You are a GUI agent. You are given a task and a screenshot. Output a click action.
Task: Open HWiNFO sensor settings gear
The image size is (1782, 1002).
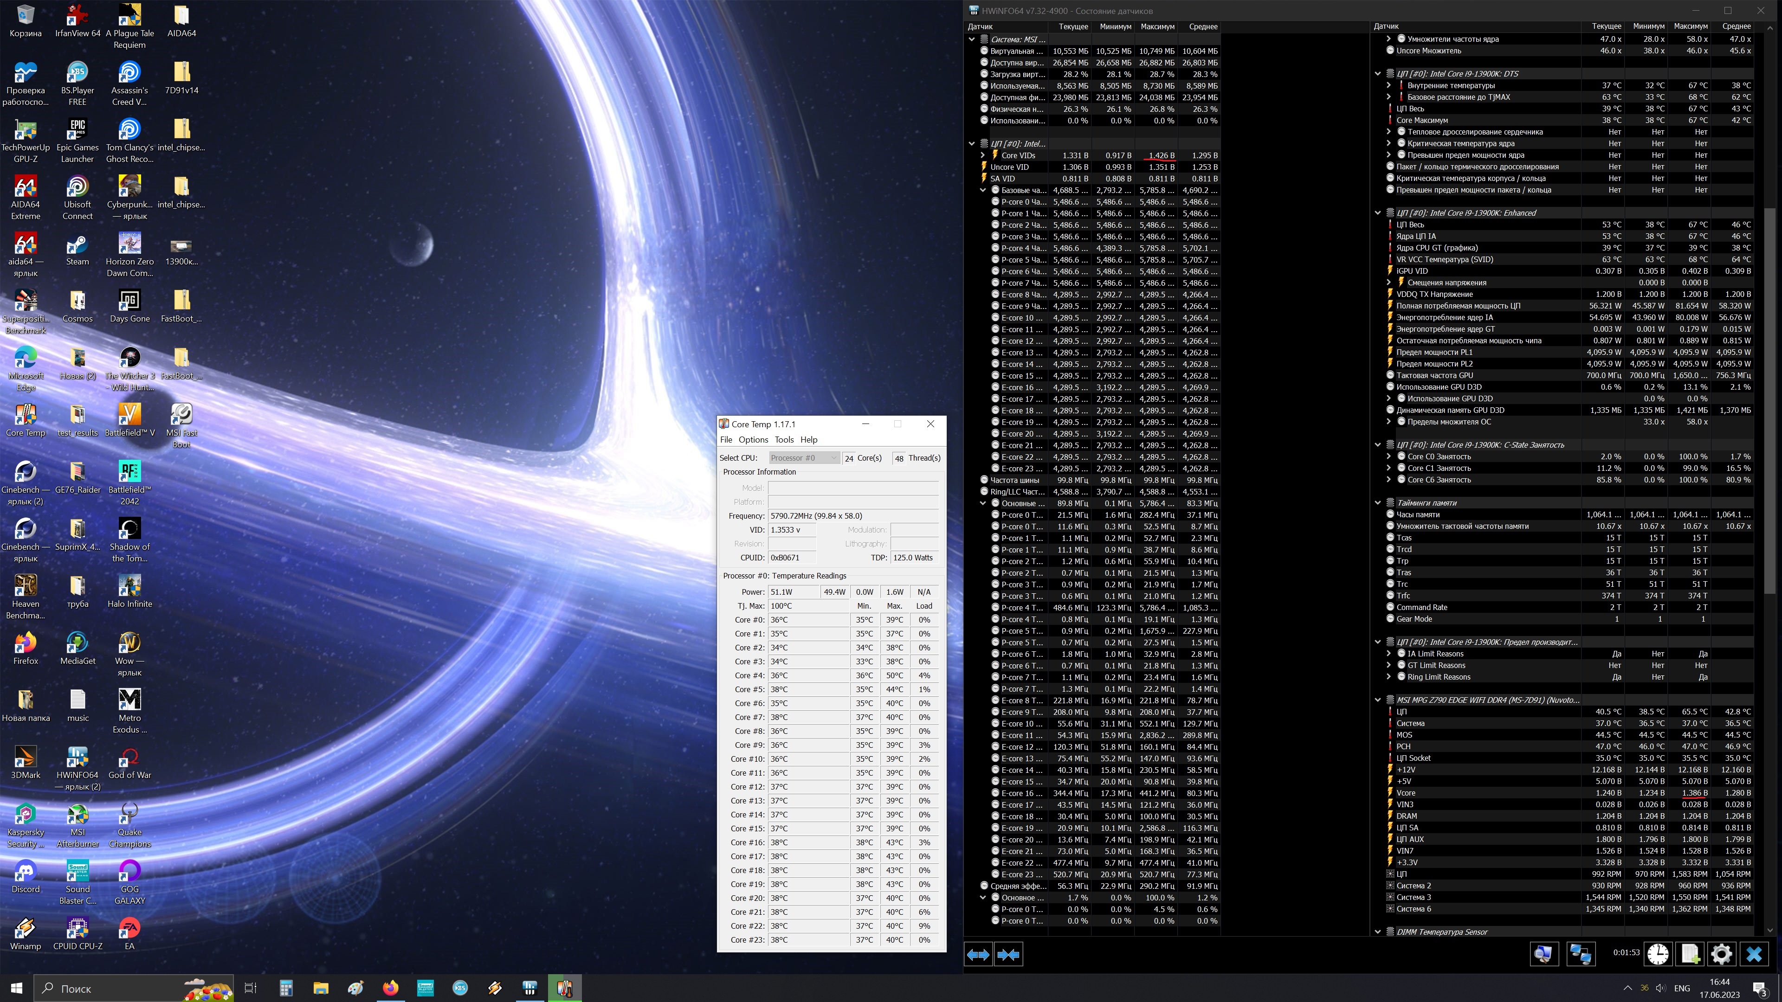coord(1721,954)
